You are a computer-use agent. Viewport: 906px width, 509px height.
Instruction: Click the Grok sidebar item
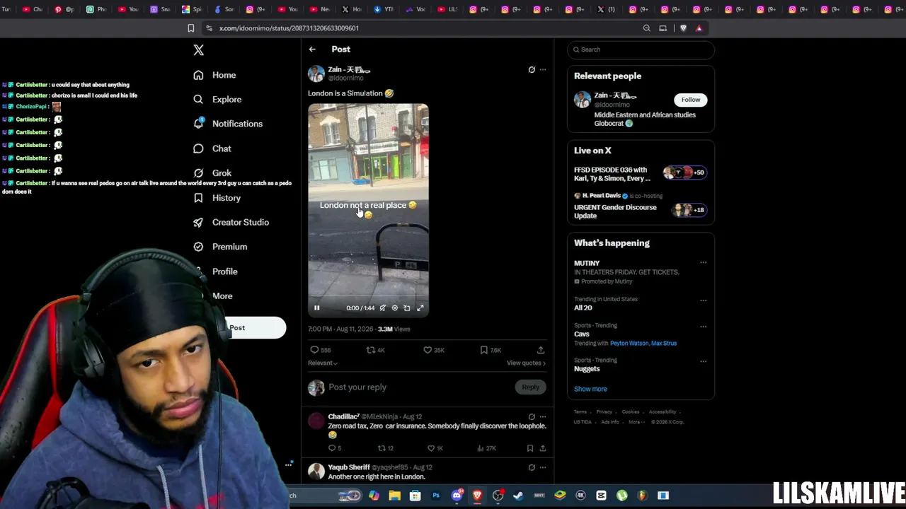212,173
